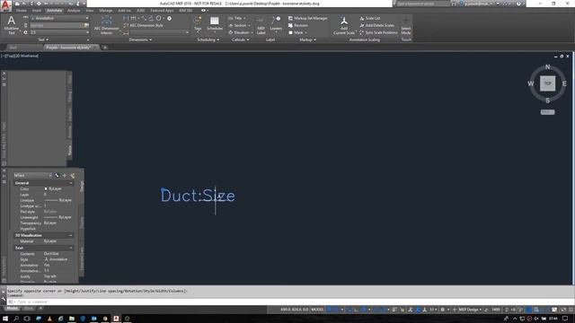Expand the Dimensions panel dropdown
The height and width of the screenshot is (323, 575).
[x=140, y=39]
